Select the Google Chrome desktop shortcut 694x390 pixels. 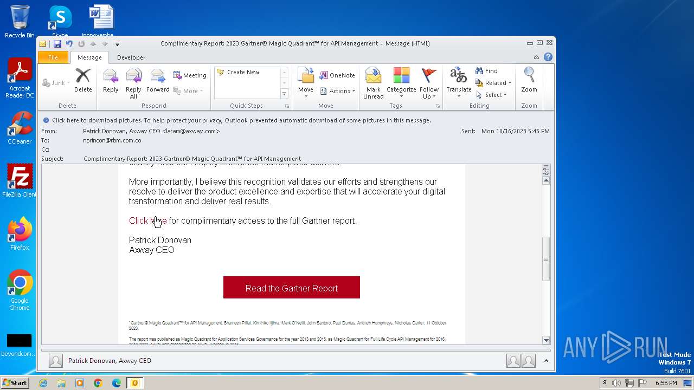tap(20, 290)
